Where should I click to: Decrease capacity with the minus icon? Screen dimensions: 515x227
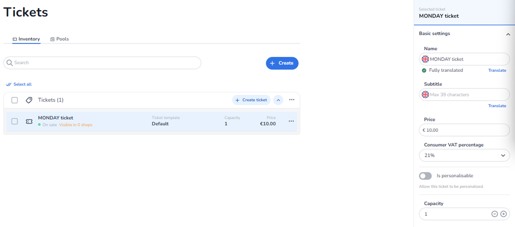point(494,214)
